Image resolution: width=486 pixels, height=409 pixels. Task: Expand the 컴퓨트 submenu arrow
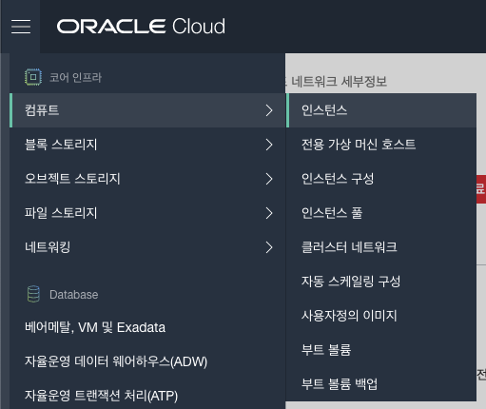tap(269, 110)
